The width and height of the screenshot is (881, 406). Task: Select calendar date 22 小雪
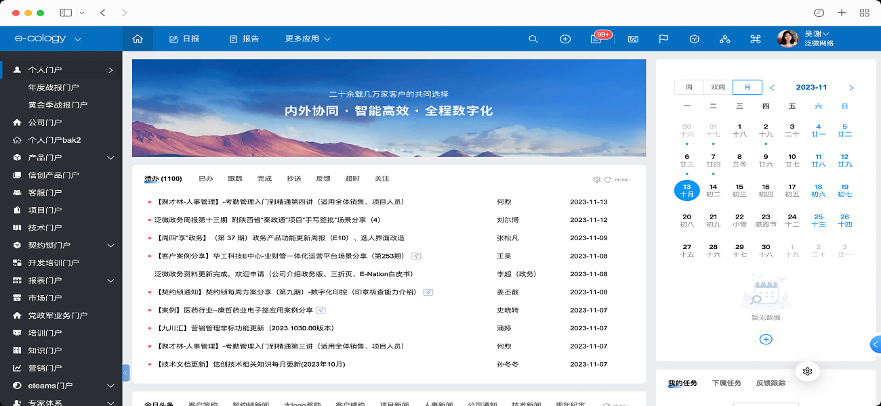click(739, 221)
